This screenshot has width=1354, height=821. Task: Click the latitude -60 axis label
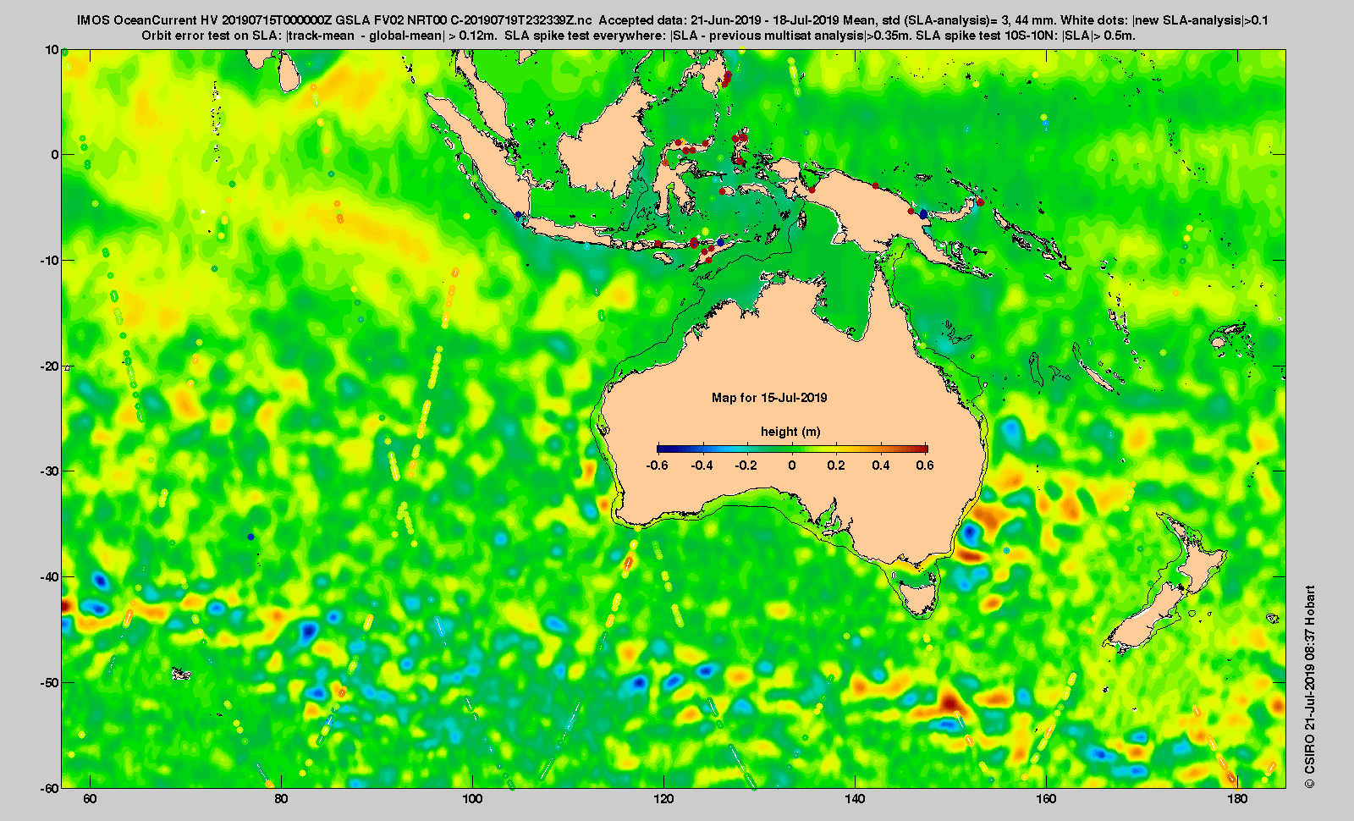pyautogui.click(x=49, y=787)
